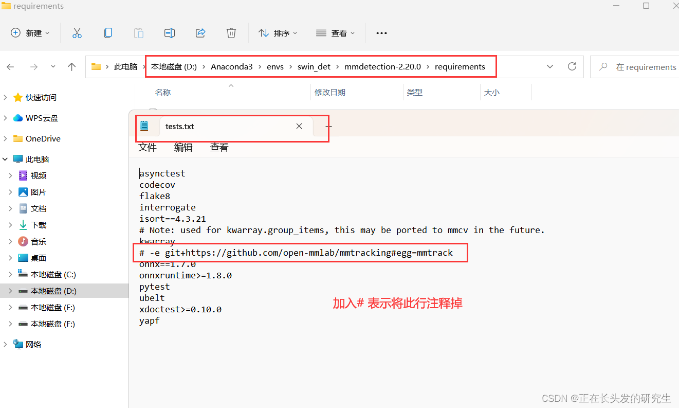
Task: Click the Paste icon
Action: click(139, 33)
